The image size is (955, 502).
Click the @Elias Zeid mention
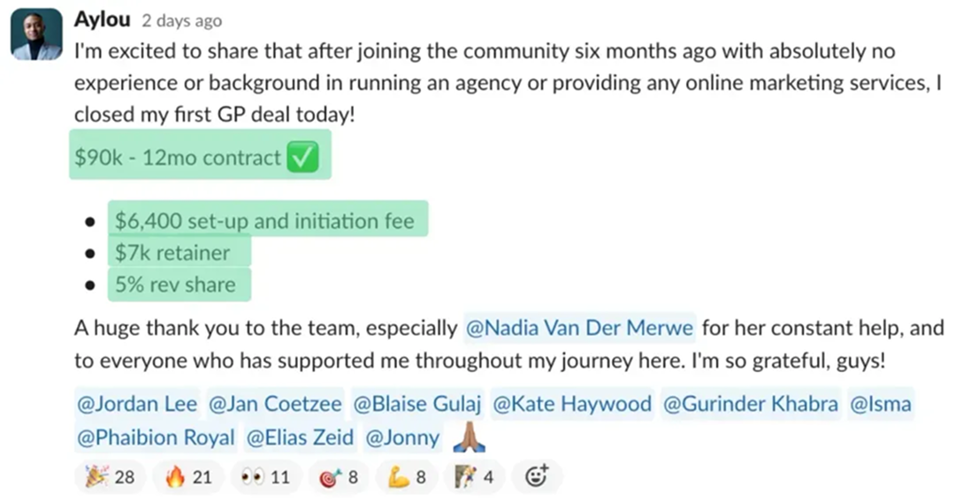(x=301, y=437)
